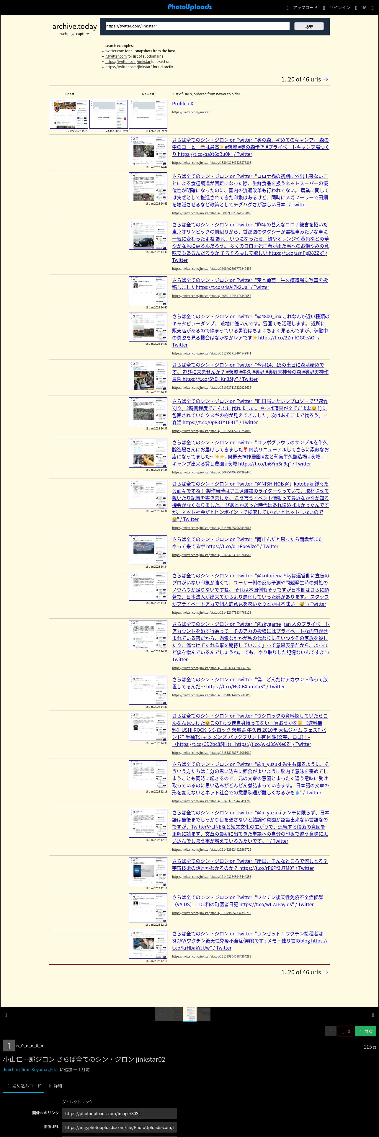The height and width of the screenshot is (1137, 379).
Task: Open the *.twitter.com search example link
Action: [116, 56]
